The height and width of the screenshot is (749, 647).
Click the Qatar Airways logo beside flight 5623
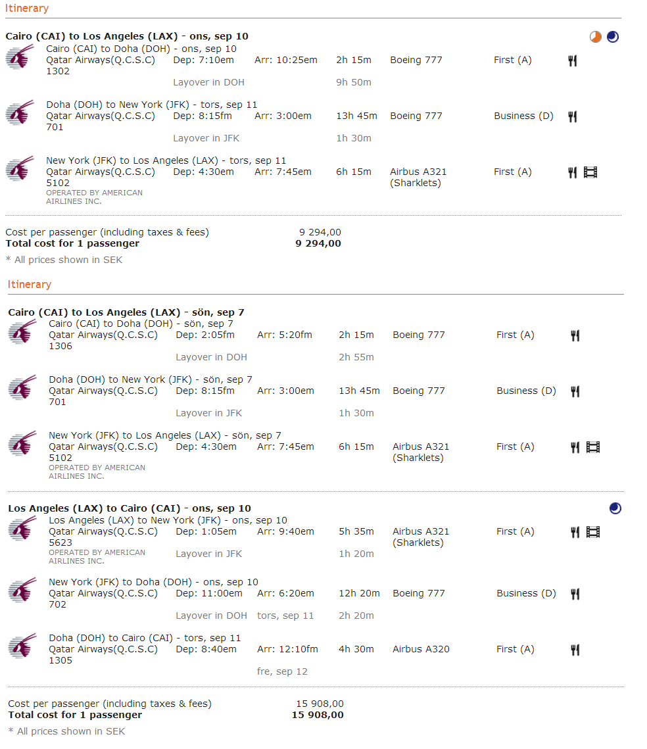[22, 529]
